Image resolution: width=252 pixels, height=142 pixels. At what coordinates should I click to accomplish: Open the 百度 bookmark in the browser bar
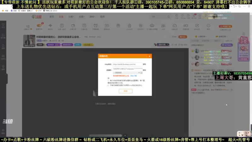(x=14, y=11)
